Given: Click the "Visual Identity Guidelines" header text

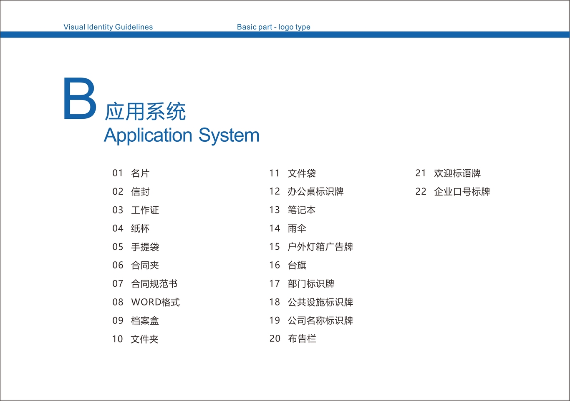Looking at the screenshot, I should (108, 27).
